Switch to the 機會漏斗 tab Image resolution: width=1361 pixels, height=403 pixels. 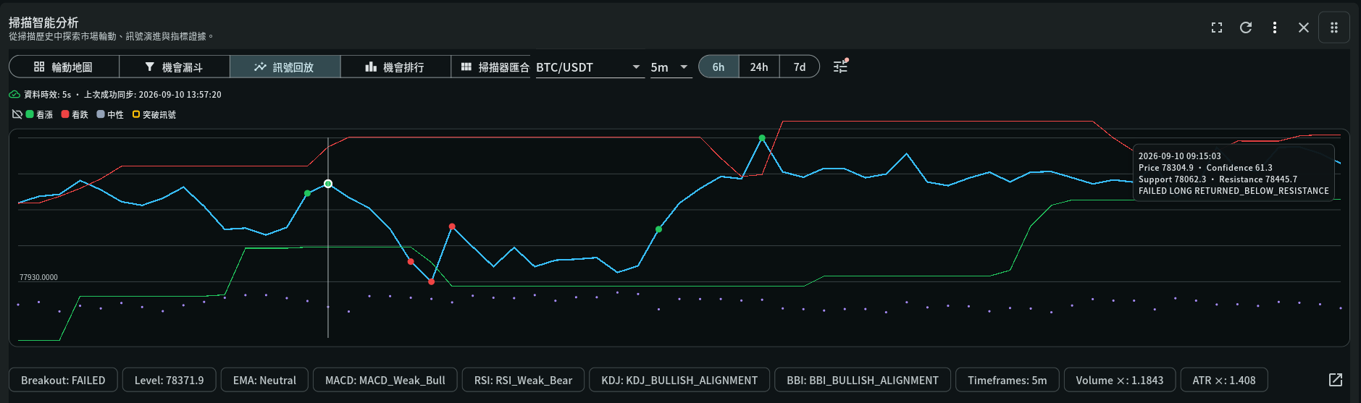click(175, 67)
